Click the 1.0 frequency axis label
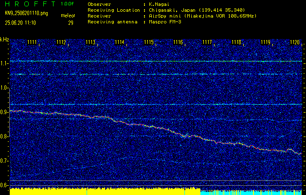The height and width of the screenshot is (195, 306). [3, 88]
